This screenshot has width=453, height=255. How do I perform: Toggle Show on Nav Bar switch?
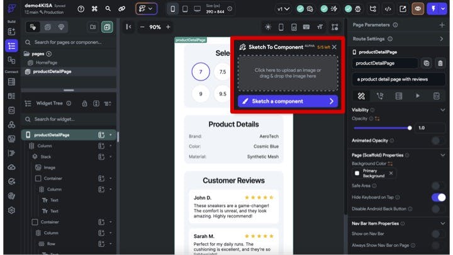coord(439,234)
